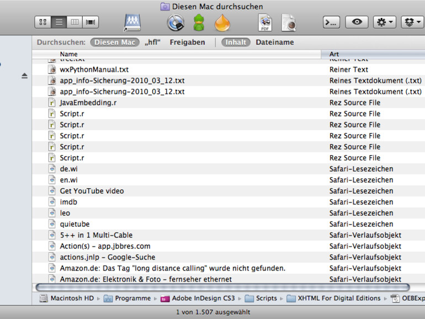Enable Inhalt content search
The image size is (425, 319).
point(236,42)
